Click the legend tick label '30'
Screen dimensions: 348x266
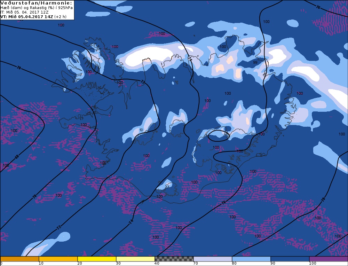pyautogui.click(x=118, y=264)
